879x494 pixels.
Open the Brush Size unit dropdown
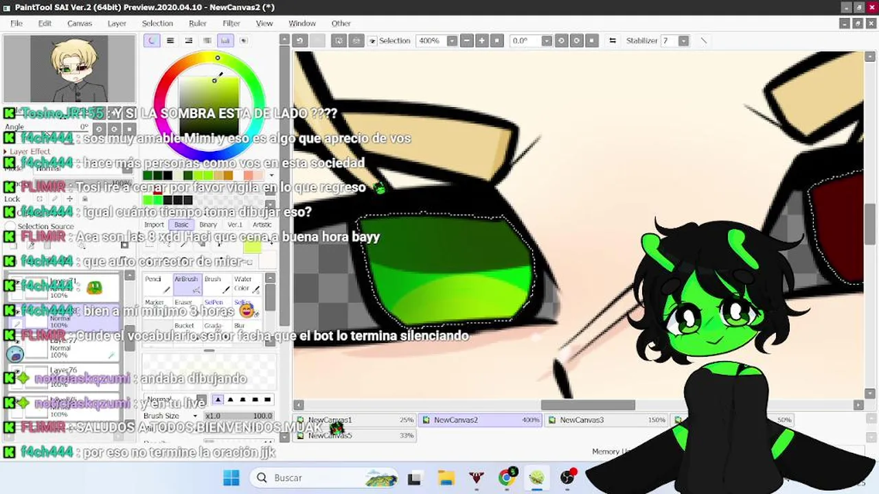[x=195, y=416]
